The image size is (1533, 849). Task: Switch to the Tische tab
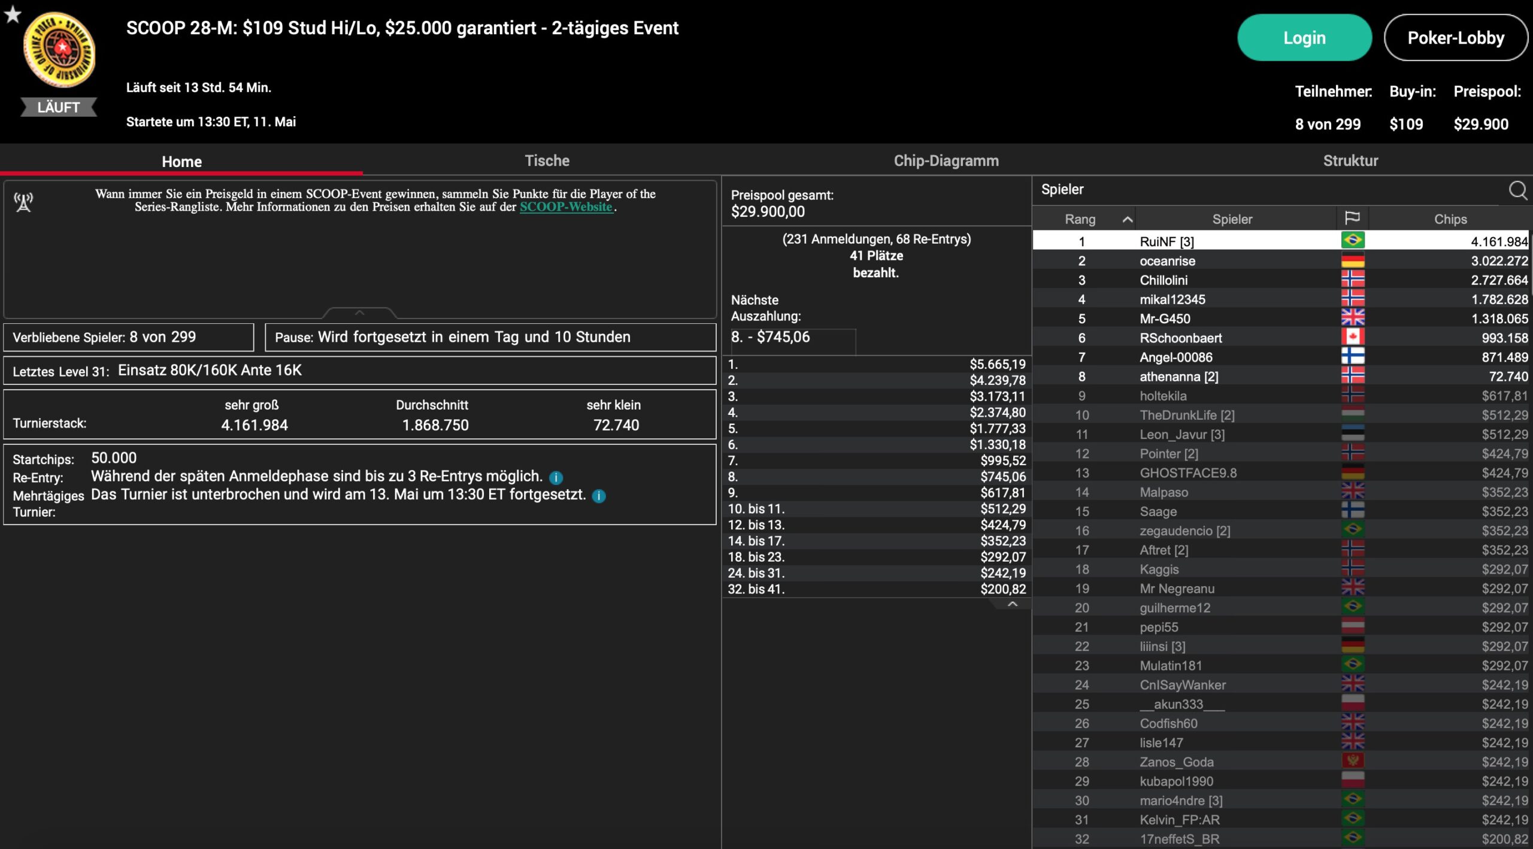tap(547, 160)
